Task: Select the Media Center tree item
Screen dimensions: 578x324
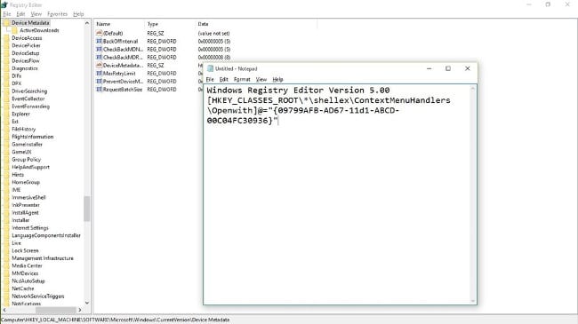Action: point(27,265)
